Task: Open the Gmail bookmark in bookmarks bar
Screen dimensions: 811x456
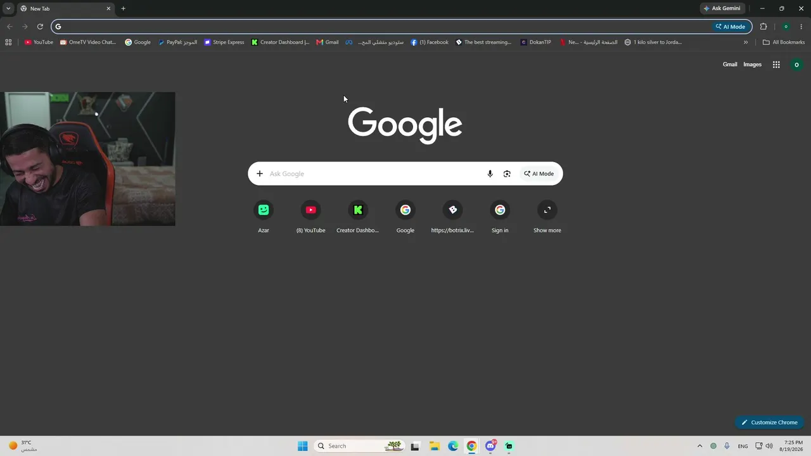Action: click(x=328, y=42)
